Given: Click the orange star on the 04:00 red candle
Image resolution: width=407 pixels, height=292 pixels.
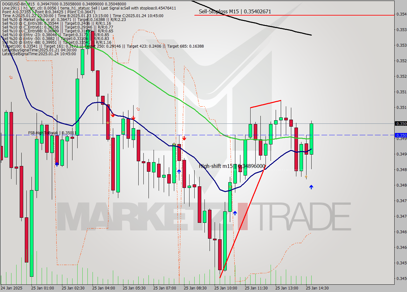Looking at the screenshot, I should [x=108, y=123].
